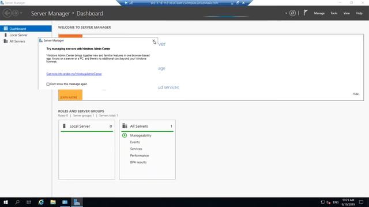Close the Windows Admin Center popup

pyautogui.click(x=154, y=41)
